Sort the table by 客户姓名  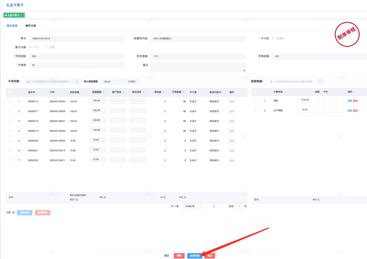pyautogui.click(x=124, y=92)
